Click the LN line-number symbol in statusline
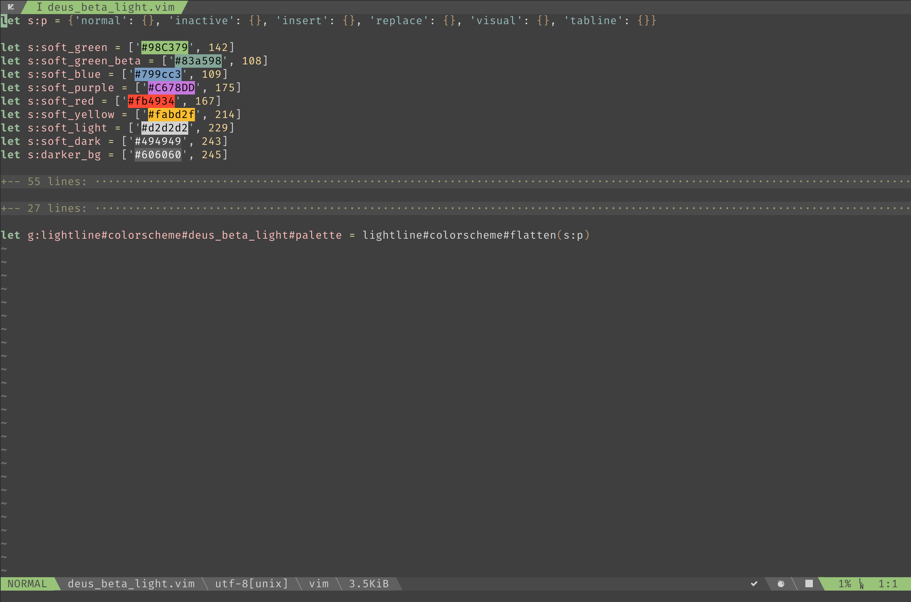Viewport: 911px width, 602px height. click(x=861, y=584)
